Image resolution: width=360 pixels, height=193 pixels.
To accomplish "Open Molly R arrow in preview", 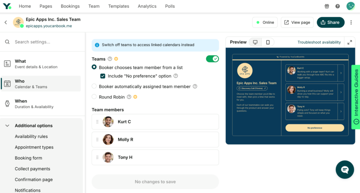I will 341,92.
